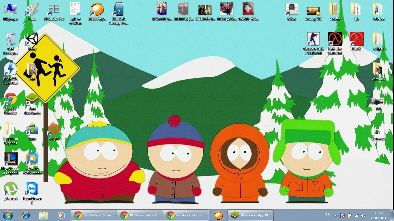Switch to Facebook Chrome window

point(186,215)
